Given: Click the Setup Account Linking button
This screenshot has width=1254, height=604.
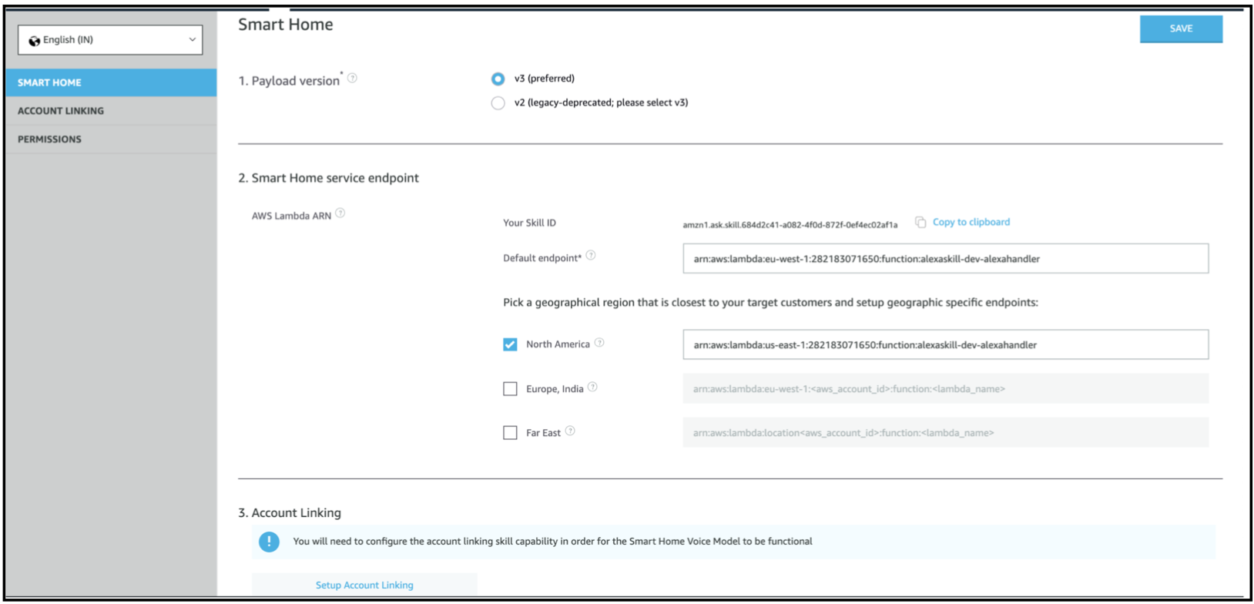Looking at the screenshot, I should 364,585.
